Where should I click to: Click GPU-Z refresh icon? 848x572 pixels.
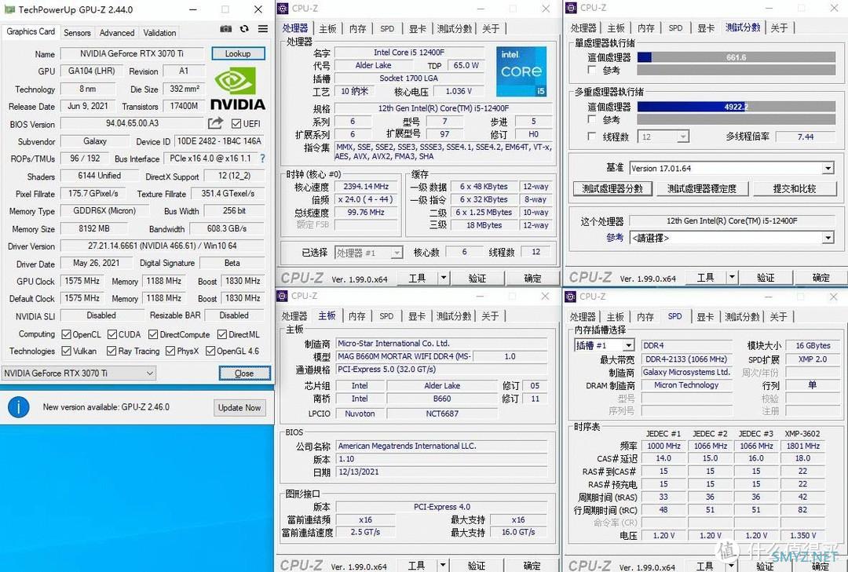coord(244,29)
